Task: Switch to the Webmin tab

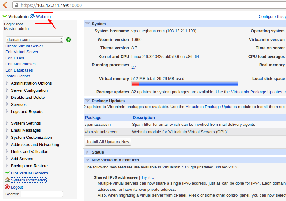Action: pyautogui.click(x=44, y=16)
